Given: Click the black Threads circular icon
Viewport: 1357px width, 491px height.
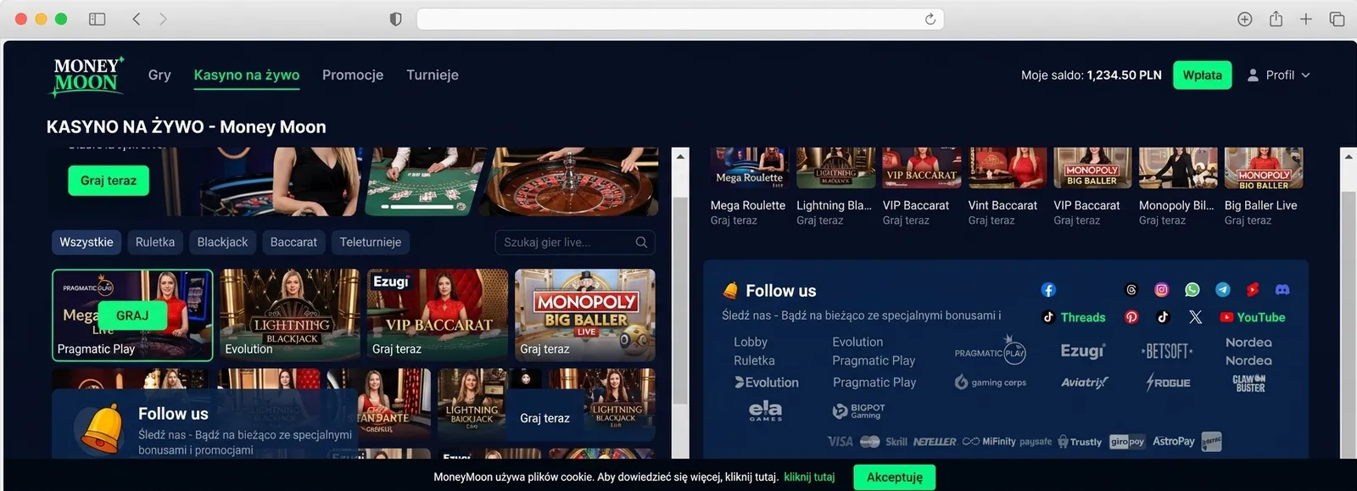Looking at the screenshot, I should coord(1131,290).
